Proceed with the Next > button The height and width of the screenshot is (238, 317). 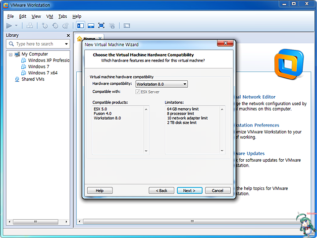pos(189,190)
